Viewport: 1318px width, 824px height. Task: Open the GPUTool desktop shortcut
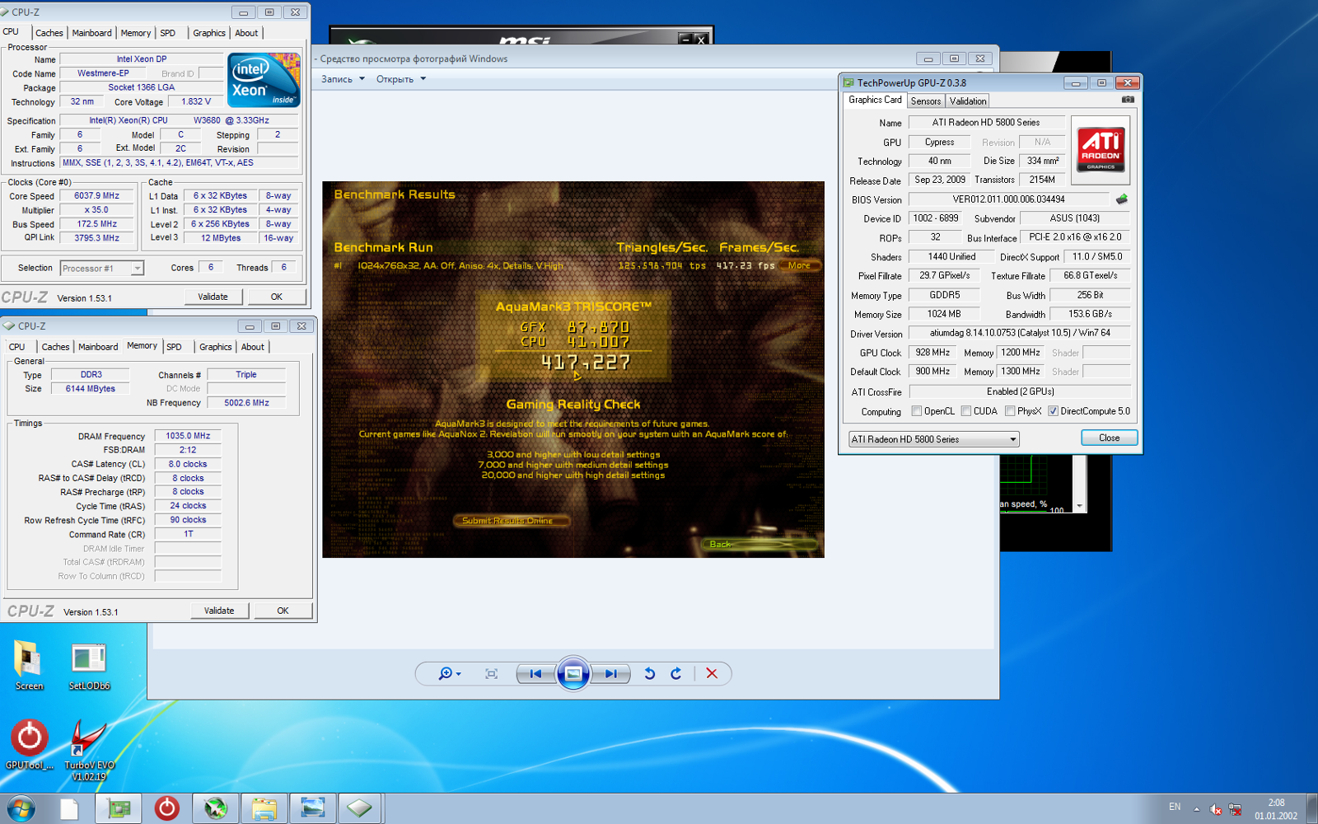point(29,744)
